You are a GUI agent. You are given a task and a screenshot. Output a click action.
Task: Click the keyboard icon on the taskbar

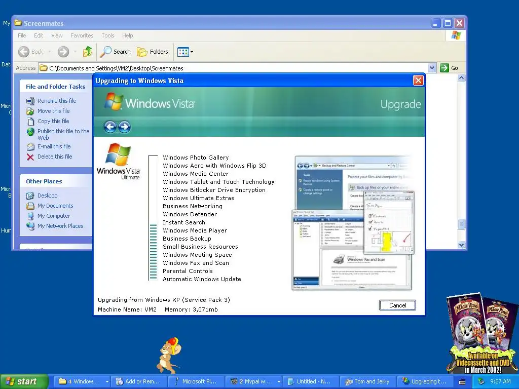462,382
